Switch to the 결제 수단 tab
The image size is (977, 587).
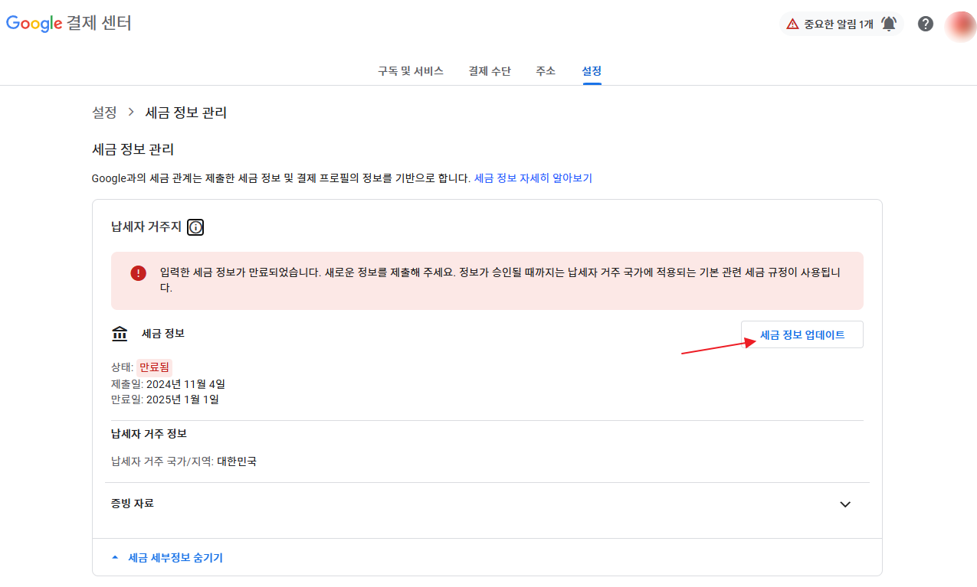coord(490,71)
